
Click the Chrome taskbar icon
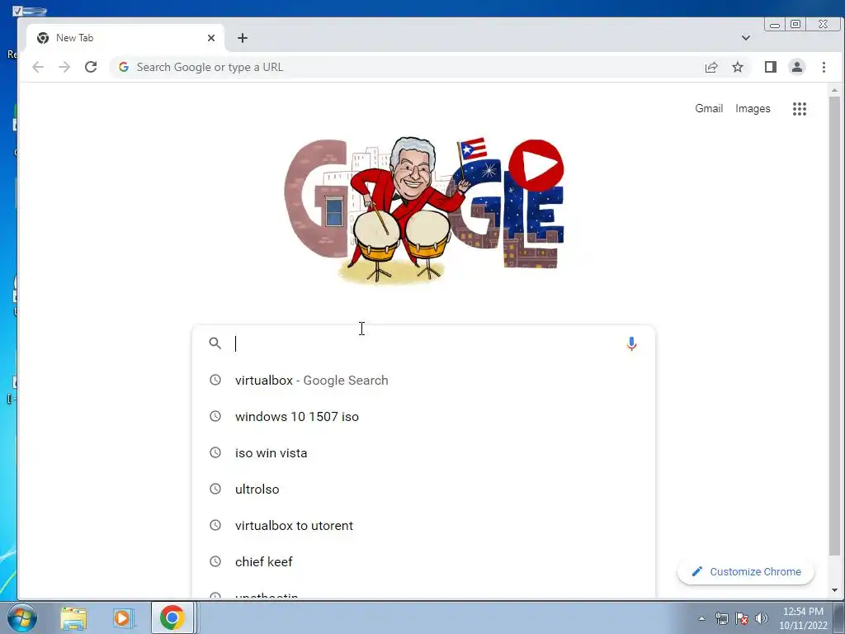point(172,617)
